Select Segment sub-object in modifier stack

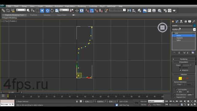(x=179, y=38)
